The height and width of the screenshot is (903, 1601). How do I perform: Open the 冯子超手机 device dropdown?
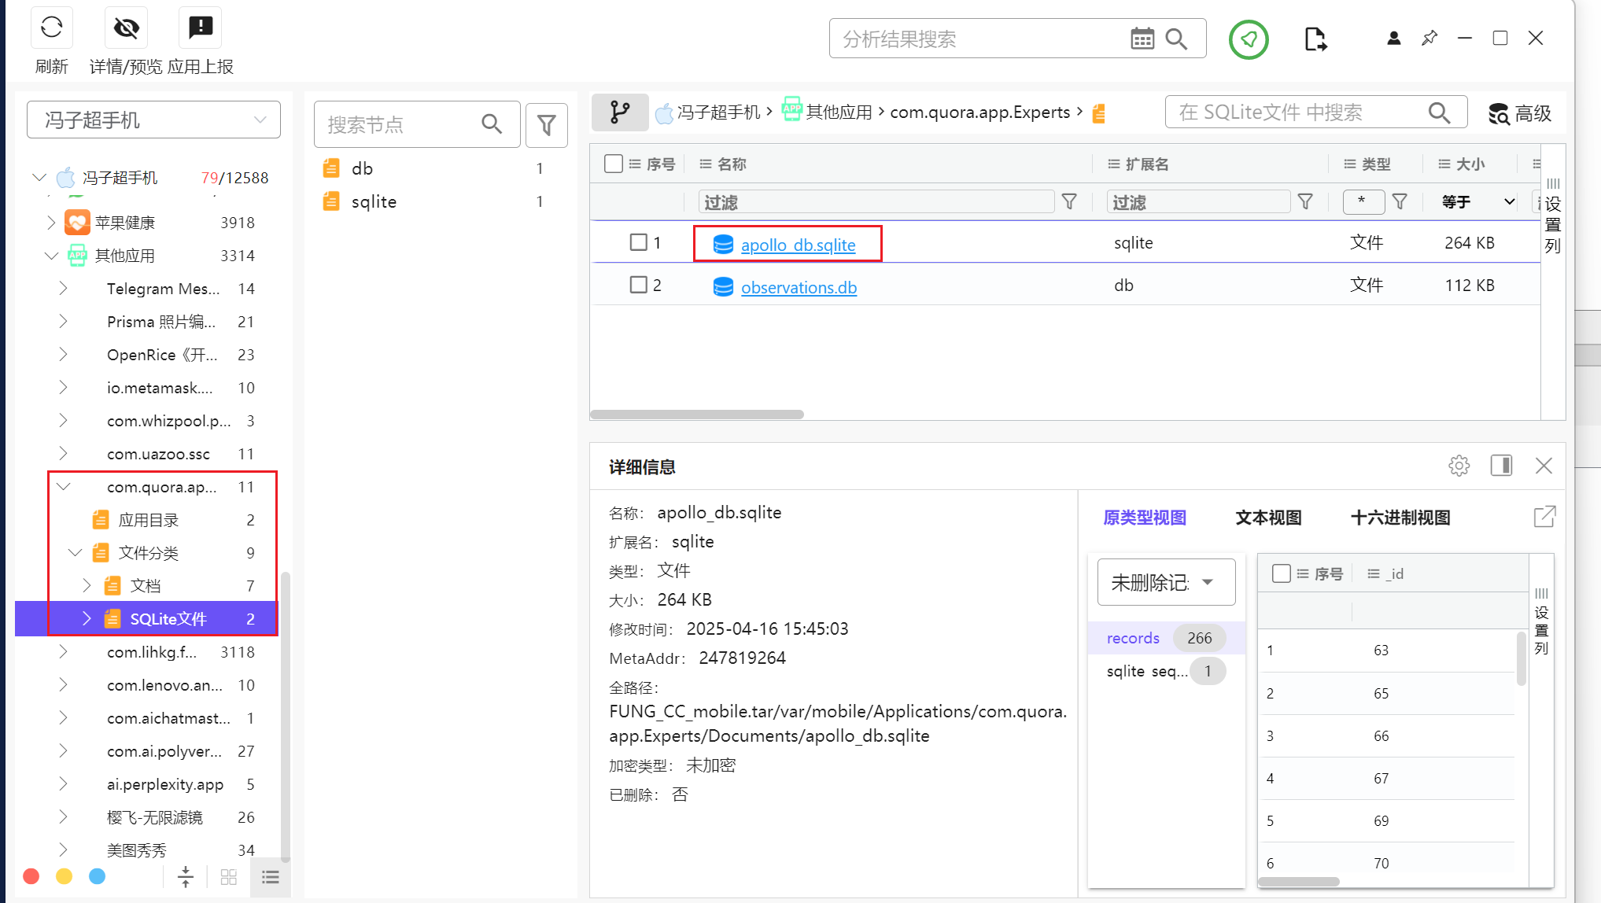point(154,120)
